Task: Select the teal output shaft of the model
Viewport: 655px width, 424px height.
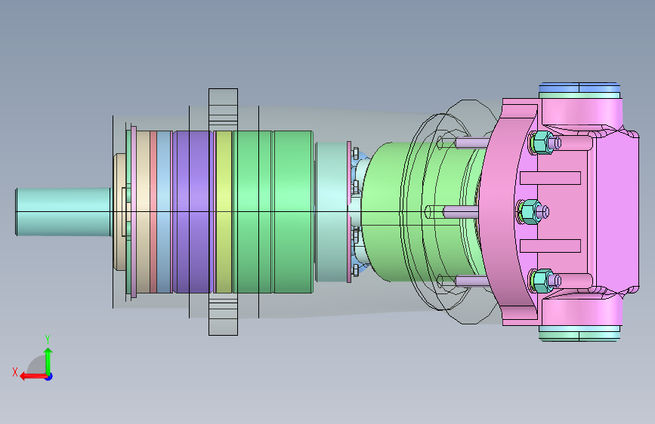Action: pos(63,211)
